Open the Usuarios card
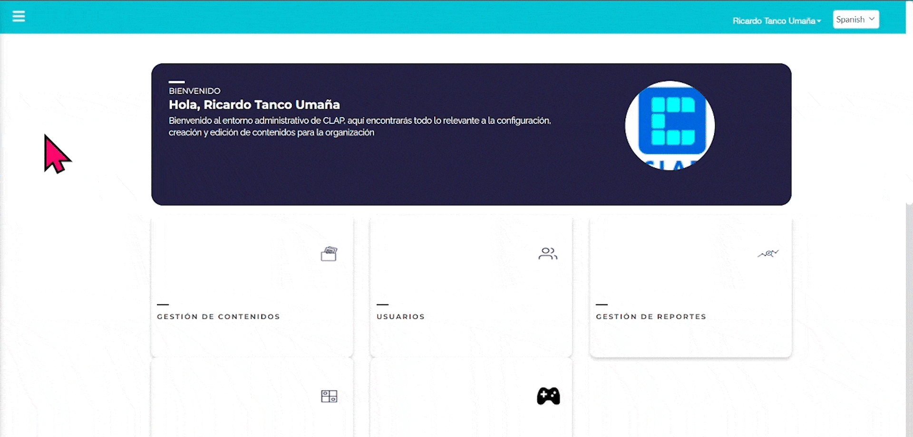Screen dimensions: 913x437 click(471, 287)
